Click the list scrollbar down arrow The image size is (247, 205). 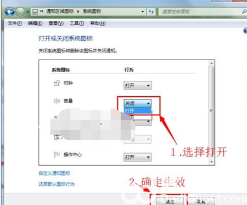pos(211,162)
